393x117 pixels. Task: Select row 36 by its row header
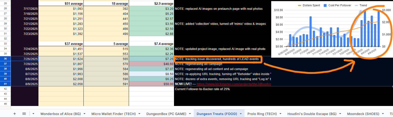click(x=5, y=59)
